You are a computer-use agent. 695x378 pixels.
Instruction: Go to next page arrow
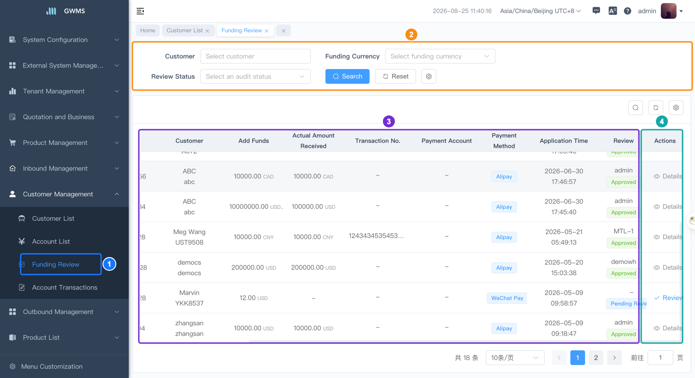(x=615, y=358)
